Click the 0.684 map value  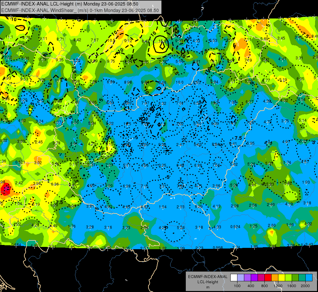[16, 245]
